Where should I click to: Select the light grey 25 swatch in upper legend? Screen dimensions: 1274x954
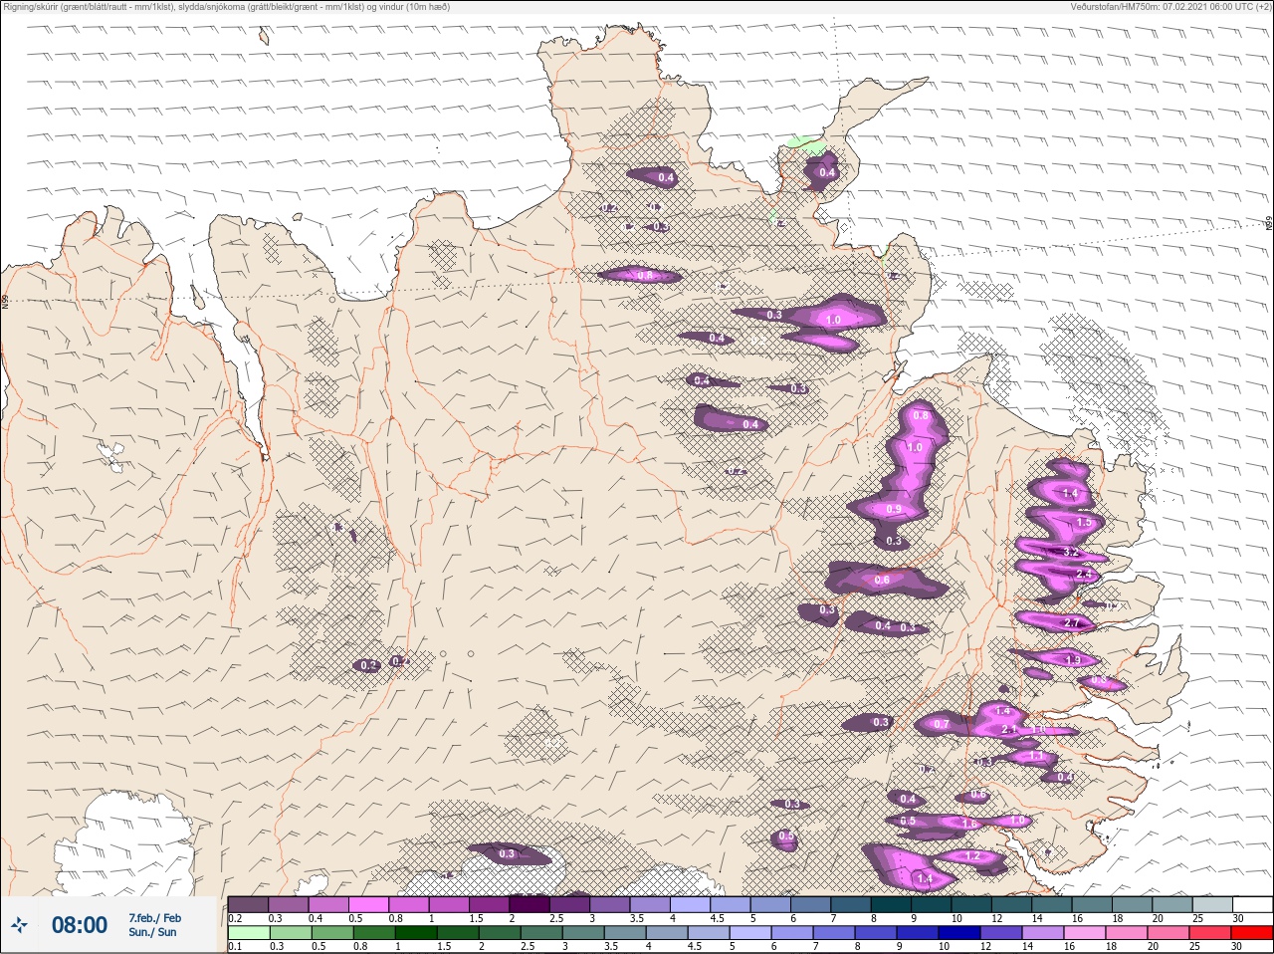[1214, 904]
